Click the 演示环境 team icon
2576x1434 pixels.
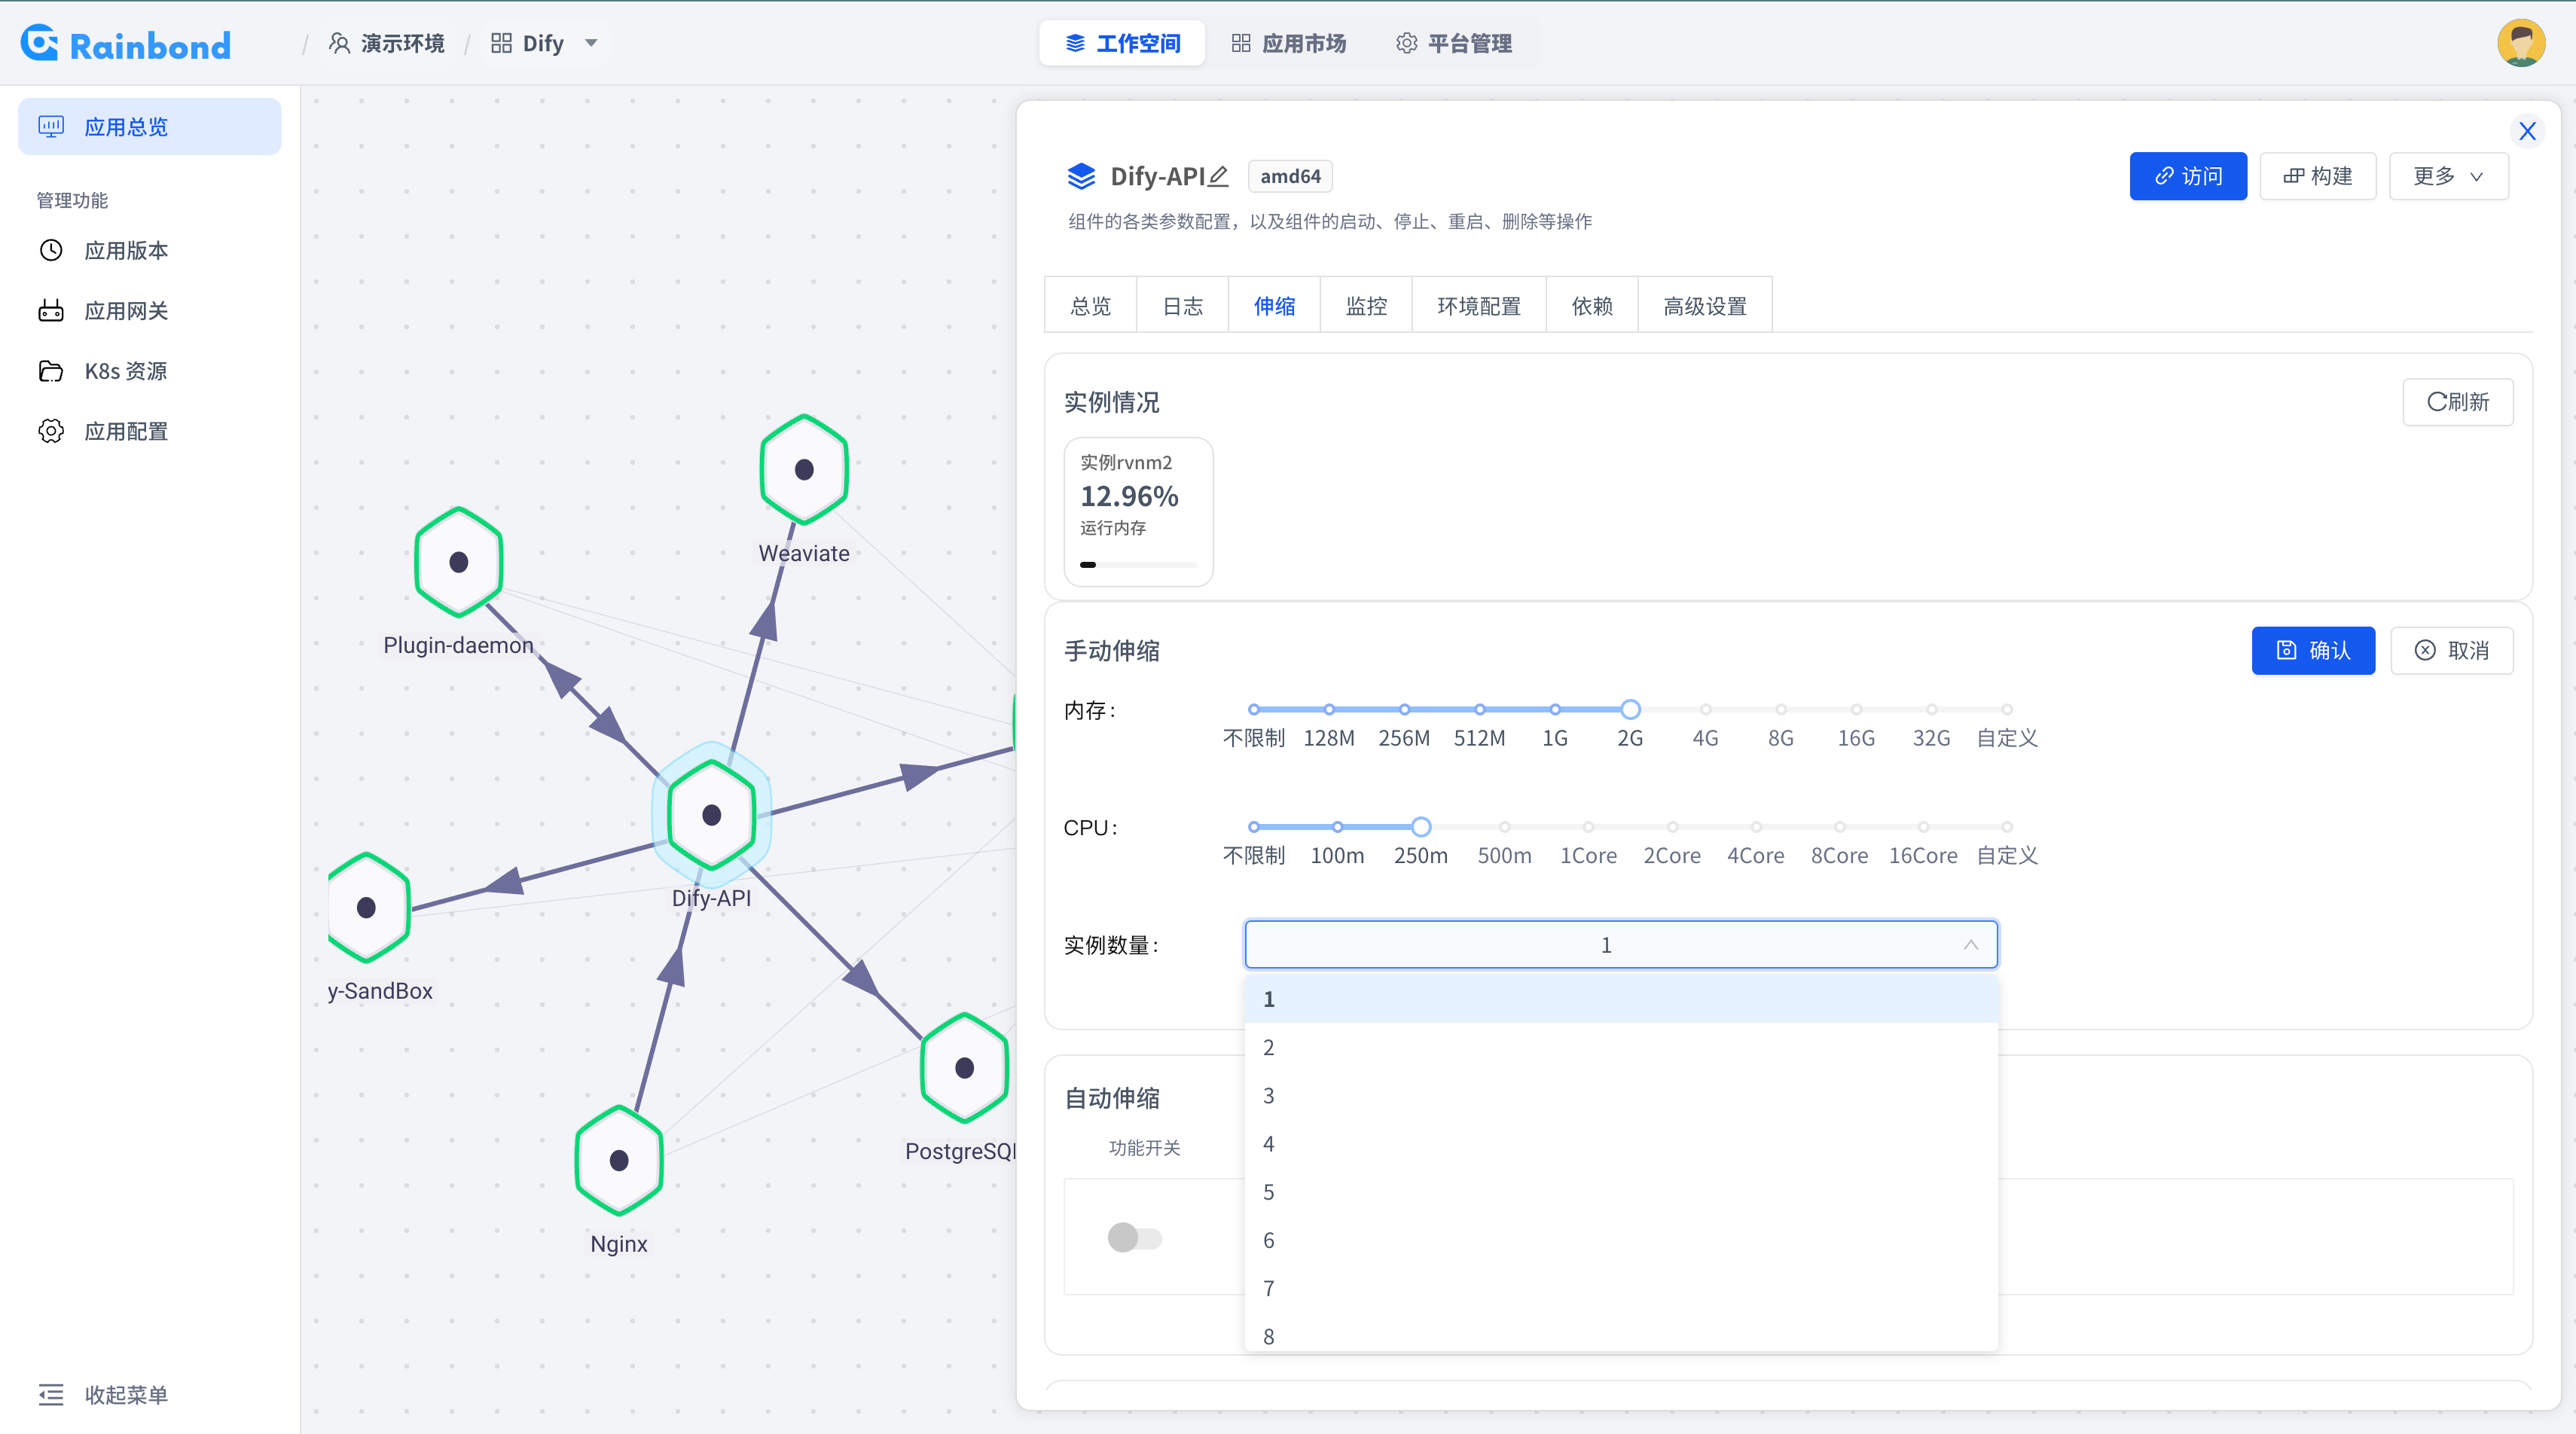point(340,43)
